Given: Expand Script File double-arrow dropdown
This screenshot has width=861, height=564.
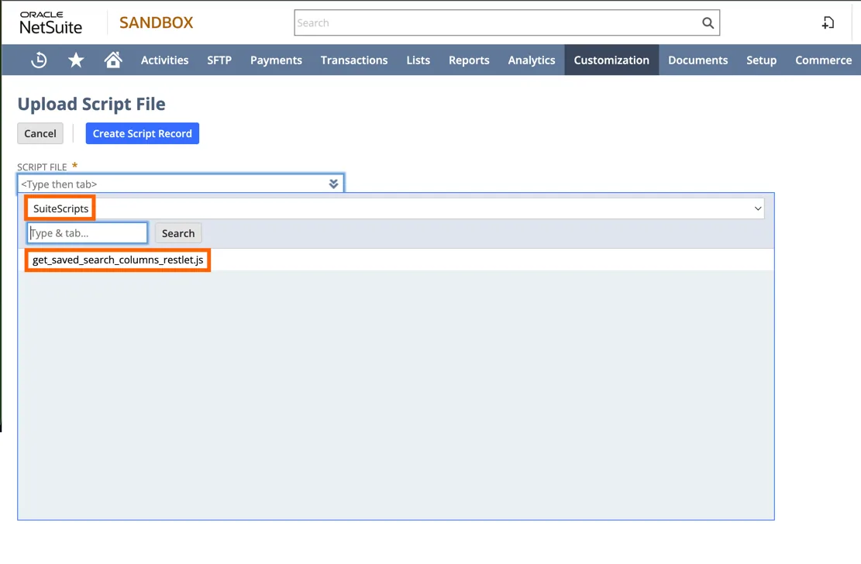Looking at the screenshot, I should [333, 184].
